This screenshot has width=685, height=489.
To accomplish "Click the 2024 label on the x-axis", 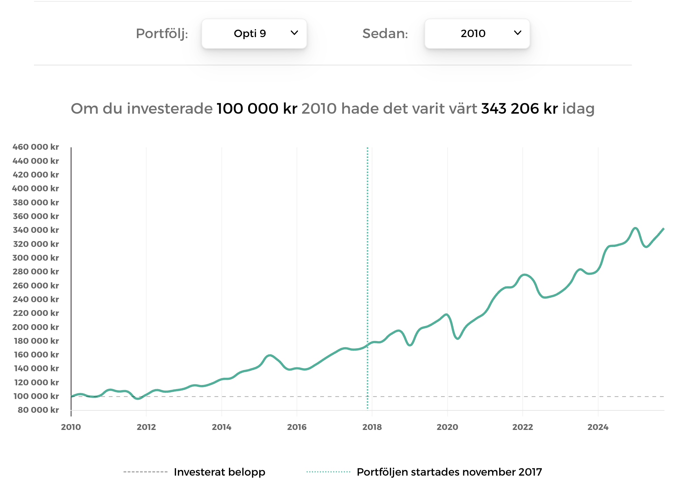I will (598, 427).
